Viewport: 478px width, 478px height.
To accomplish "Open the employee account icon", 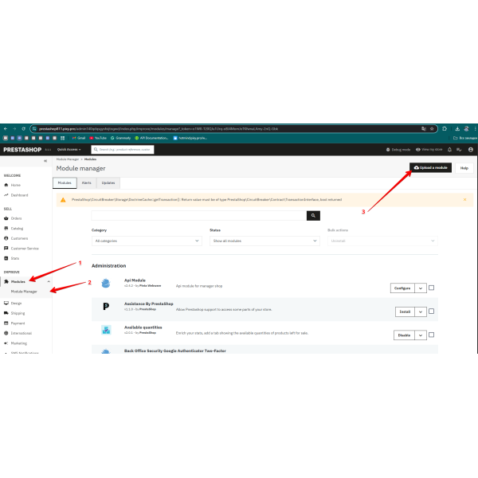I will 471,150.
